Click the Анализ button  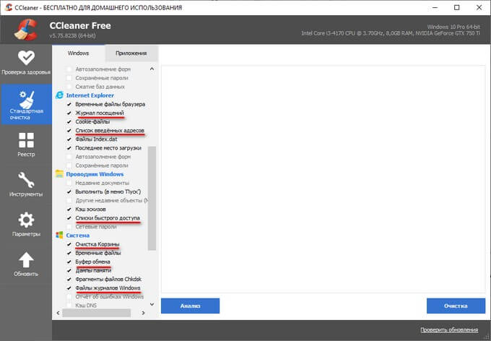(190, 306)
